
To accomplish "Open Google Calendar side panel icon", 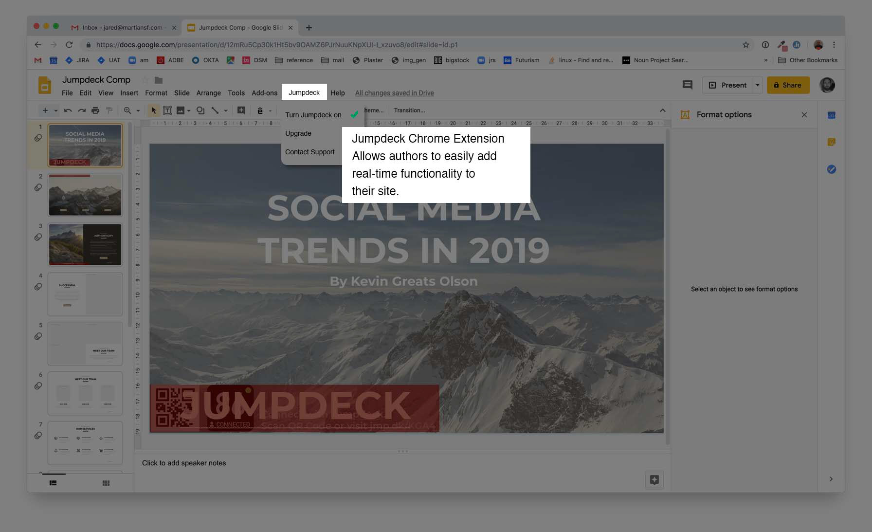I will 832,115.
